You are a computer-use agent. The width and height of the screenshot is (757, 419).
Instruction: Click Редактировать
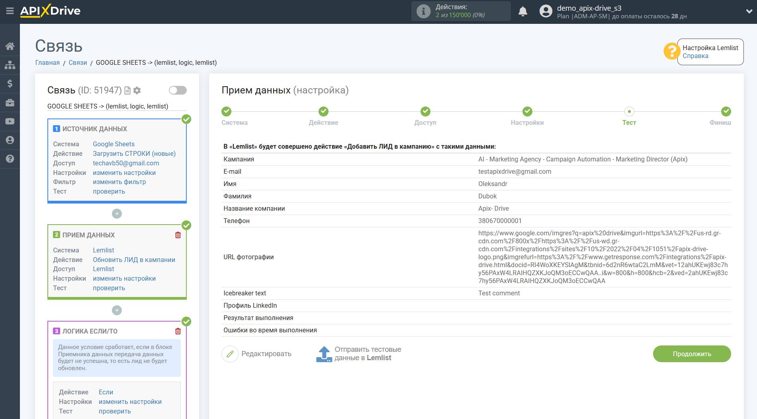point(266,354)
